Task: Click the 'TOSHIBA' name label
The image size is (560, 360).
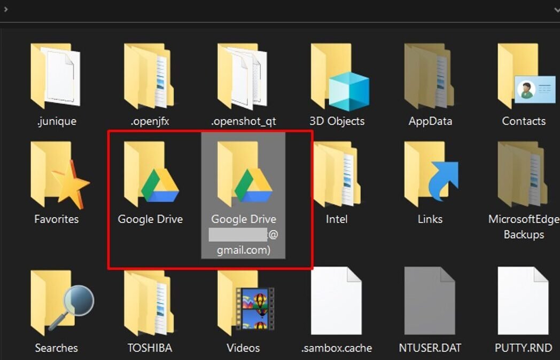Action: [150, 348]
